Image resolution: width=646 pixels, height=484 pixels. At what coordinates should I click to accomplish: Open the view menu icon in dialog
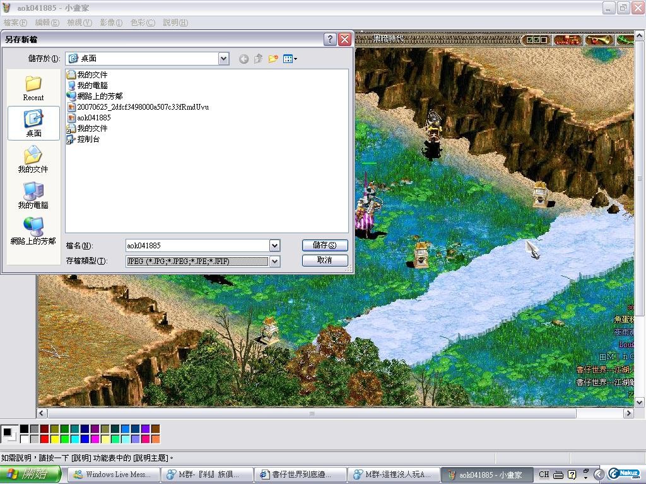(290, 59)
